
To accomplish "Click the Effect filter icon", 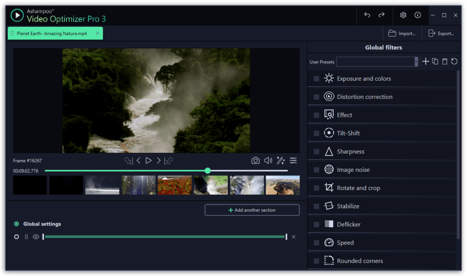I will click(x=329, y=114).
